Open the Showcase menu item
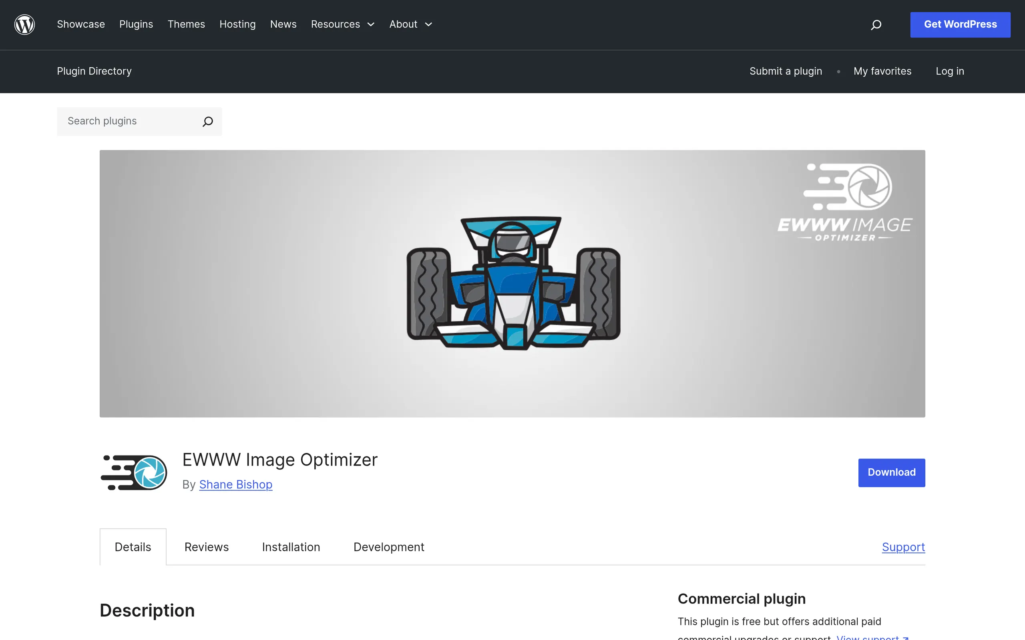 coord(81,24)
